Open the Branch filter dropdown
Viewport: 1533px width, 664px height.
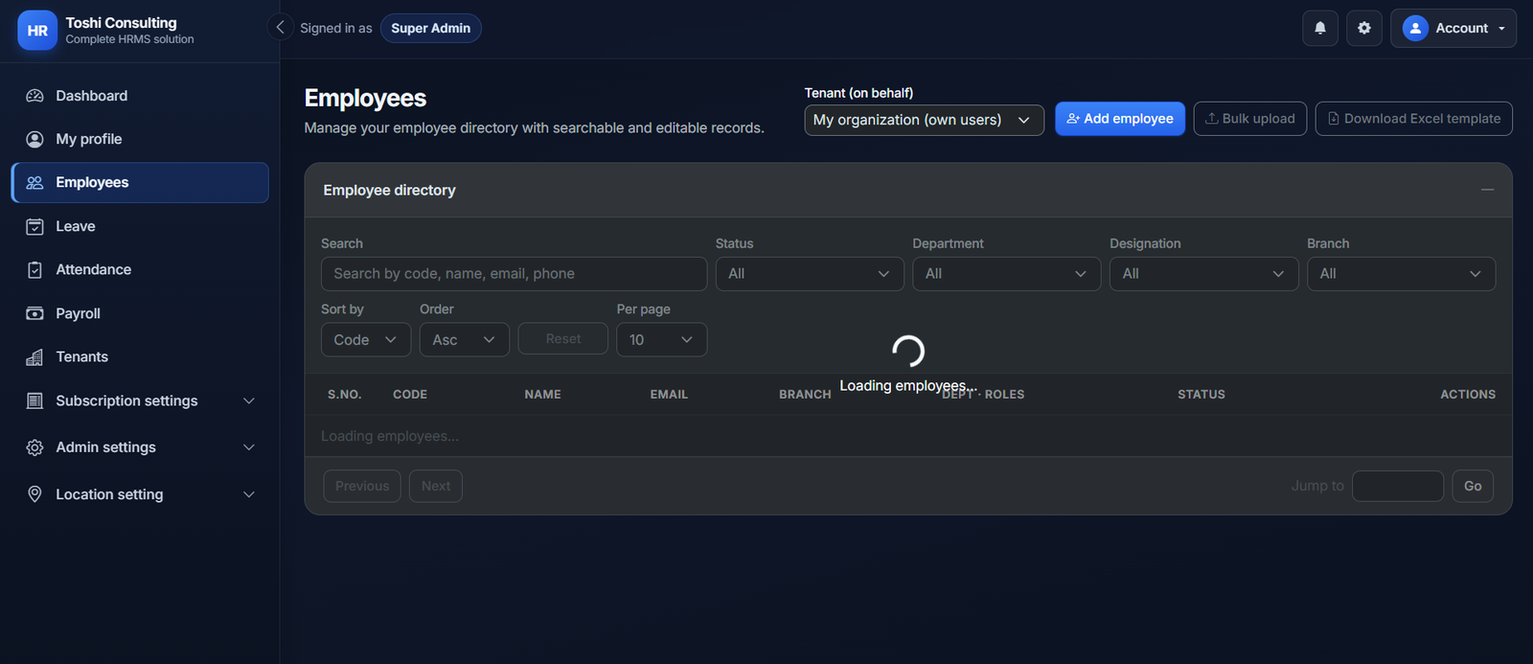coord(1401,274)
